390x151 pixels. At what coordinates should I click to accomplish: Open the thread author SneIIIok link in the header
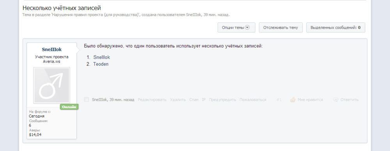[193, 15]
